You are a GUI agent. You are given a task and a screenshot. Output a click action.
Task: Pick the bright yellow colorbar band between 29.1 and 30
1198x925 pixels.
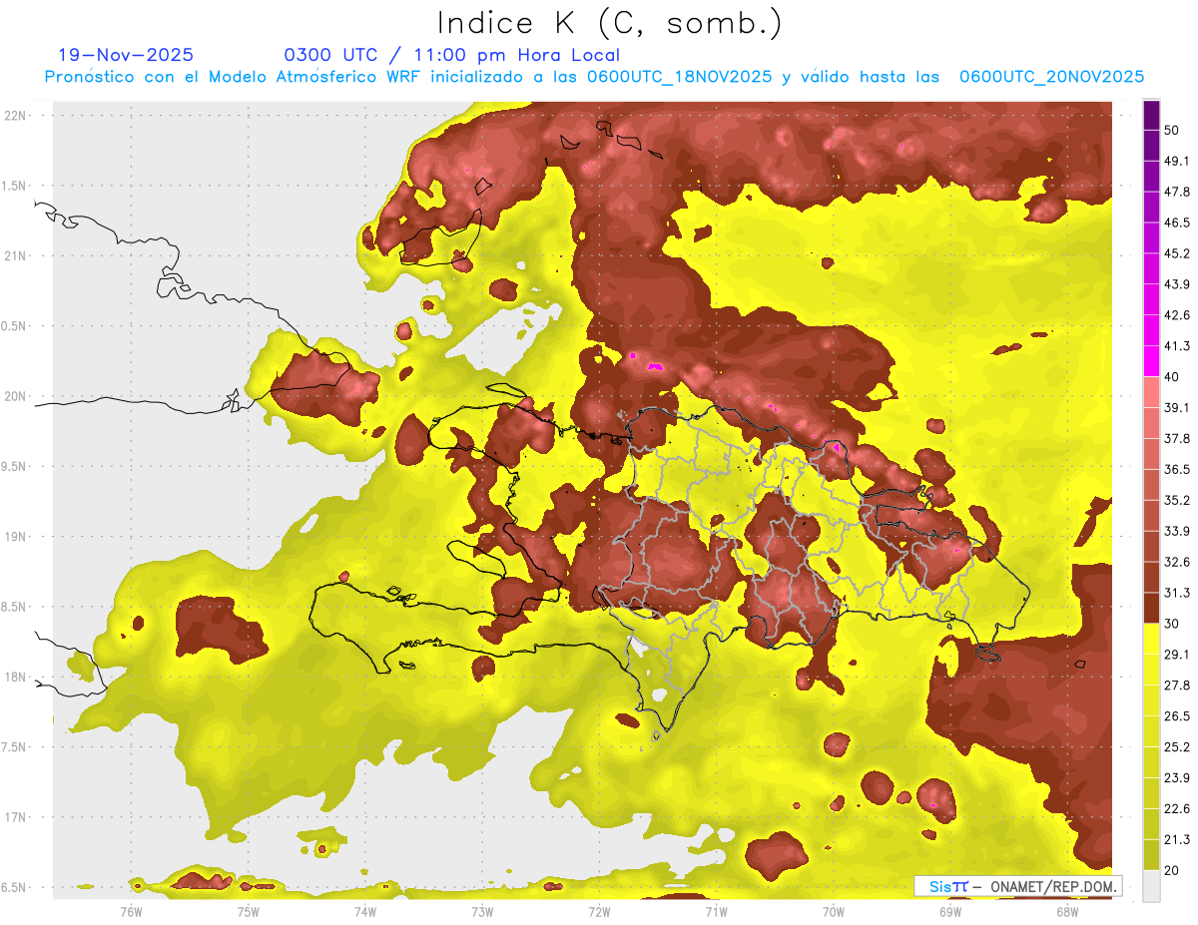click(x=1151, y=639)
